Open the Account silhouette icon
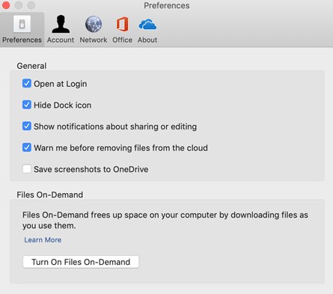Image resolution: width=333 pixels, height=294 pixels. tap(61, 24)
